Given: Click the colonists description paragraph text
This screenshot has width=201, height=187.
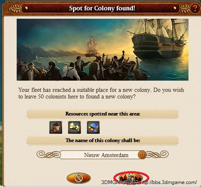Looking at the screenshot, I should (x=101, y=93).
